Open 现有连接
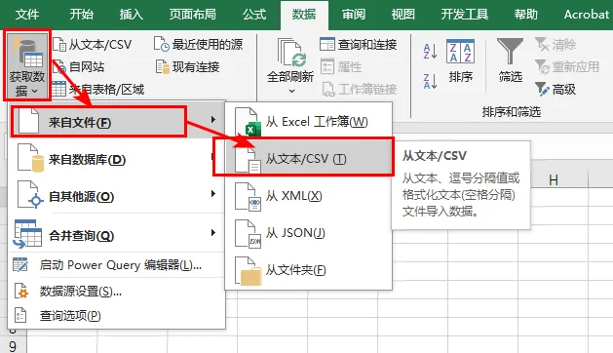This screenshot has width=613, height=353. [x=188, y=67]
